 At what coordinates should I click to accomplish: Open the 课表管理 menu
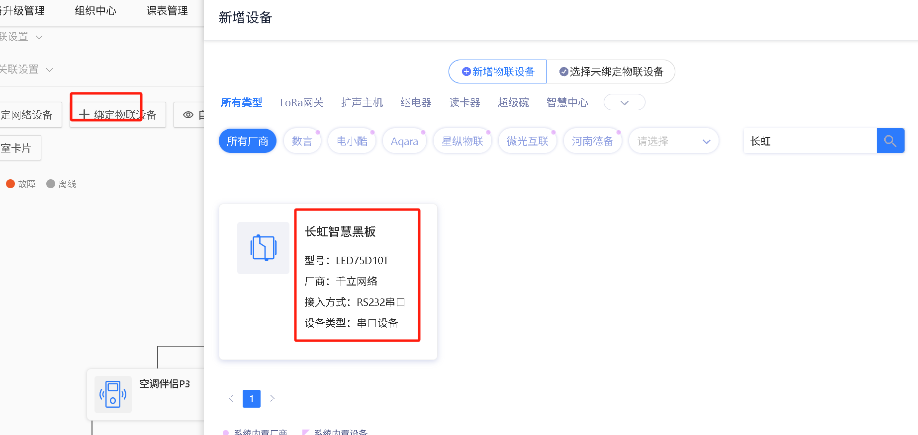coord(167,10)
